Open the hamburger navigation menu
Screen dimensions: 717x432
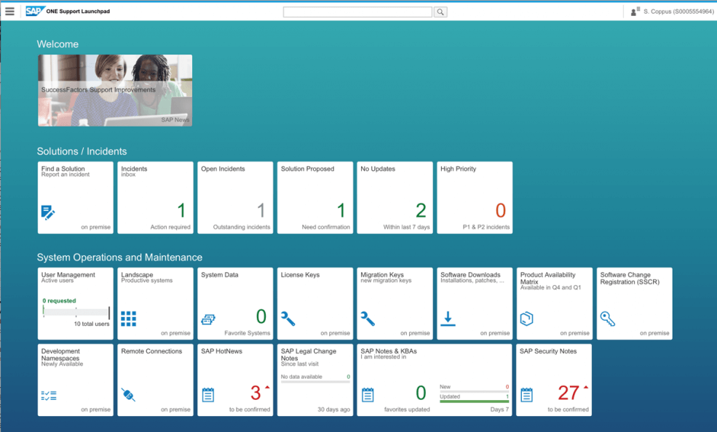(9, 12)
